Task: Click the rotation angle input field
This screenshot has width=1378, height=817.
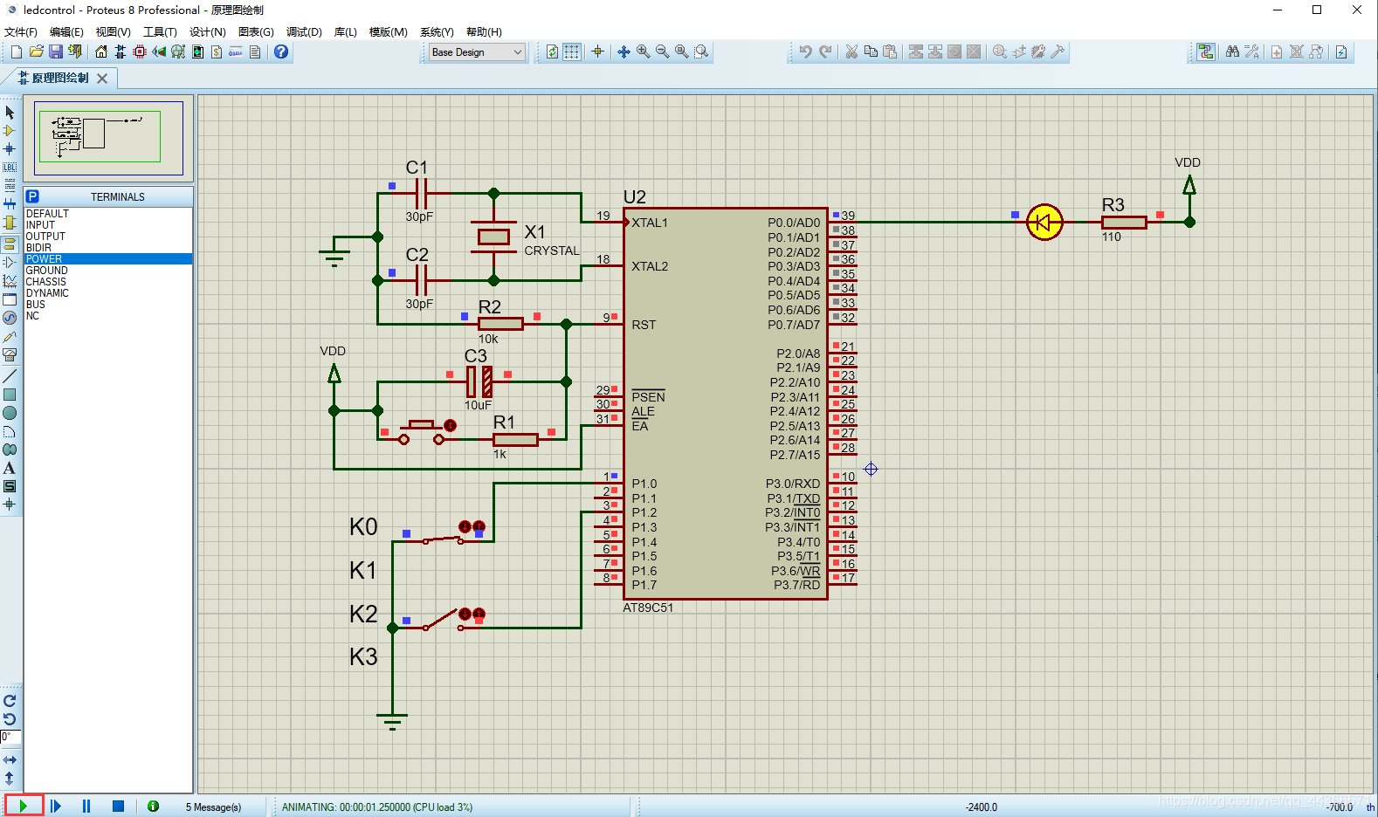Action: tap(10, 738)
